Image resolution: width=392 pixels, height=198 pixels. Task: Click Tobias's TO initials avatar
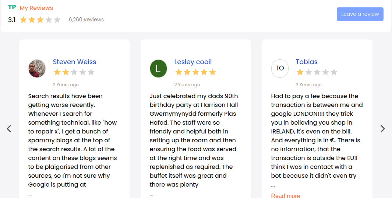(280, 69)
